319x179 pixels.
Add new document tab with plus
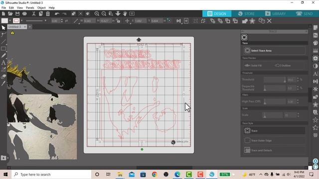[30, 26]
